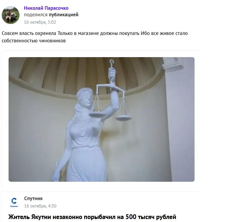This screenshot has height=222, width=248.
Task: Click the word поделился in post header
Action: pos(36,15)
